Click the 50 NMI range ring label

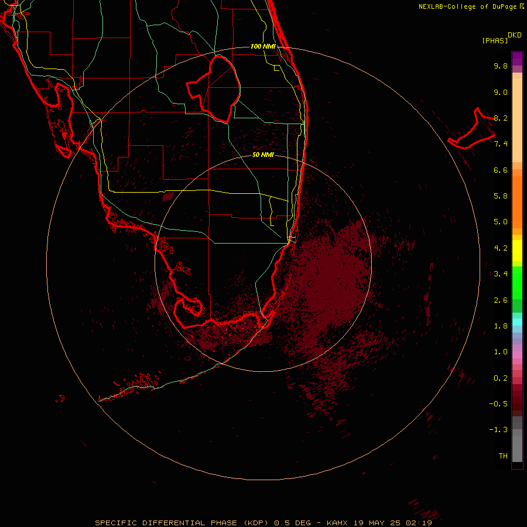tap(263, 155)
